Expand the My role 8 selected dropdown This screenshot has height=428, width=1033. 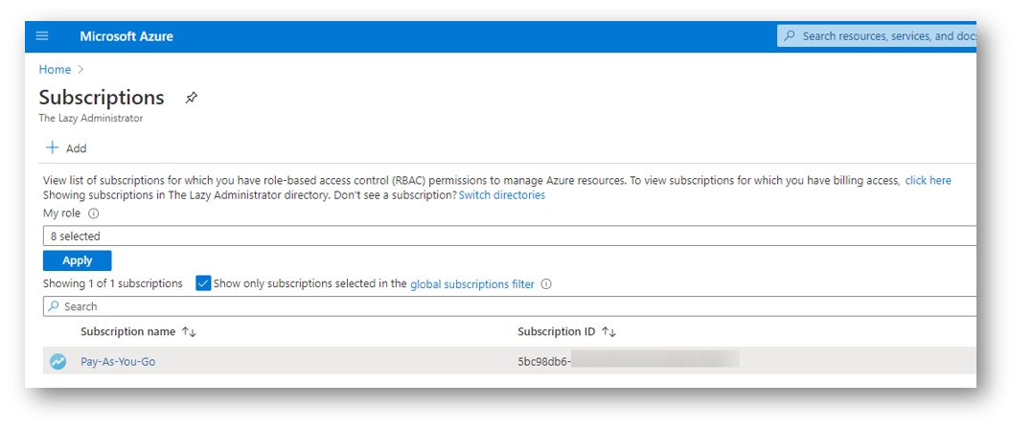click(x=509, y=236)
